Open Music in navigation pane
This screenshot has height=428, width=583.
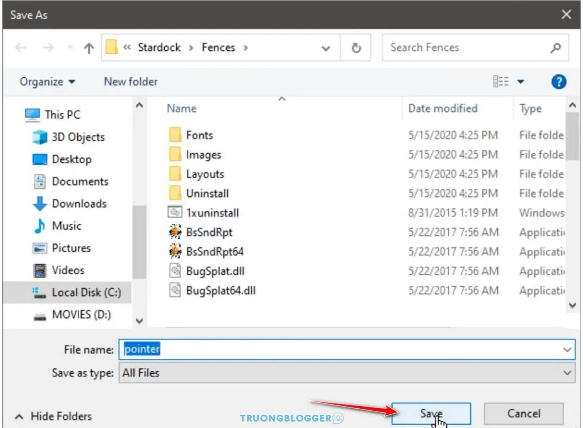coord(66,226)
